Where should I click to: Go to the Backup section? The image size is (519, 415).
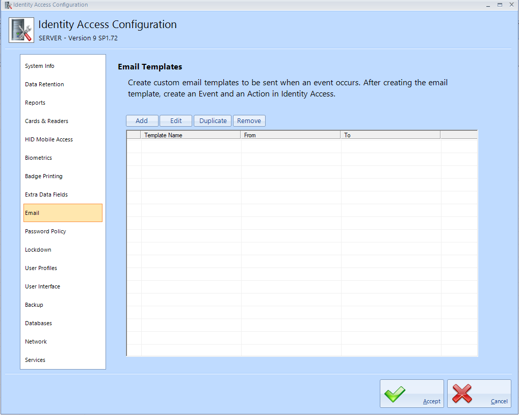coord(63,305)
